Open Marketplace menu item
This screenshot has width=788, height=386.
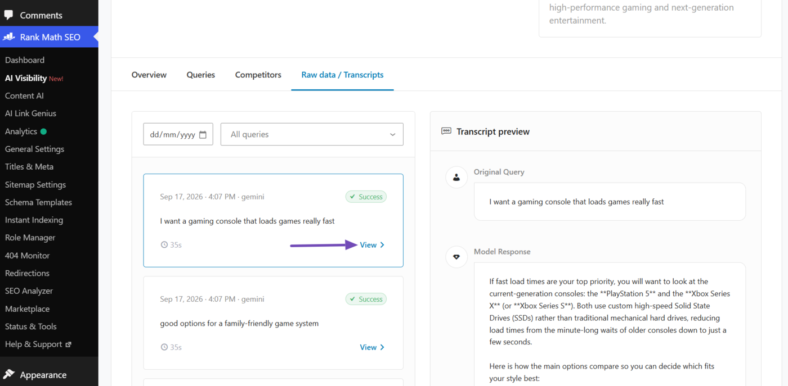(x=27, y=309)
